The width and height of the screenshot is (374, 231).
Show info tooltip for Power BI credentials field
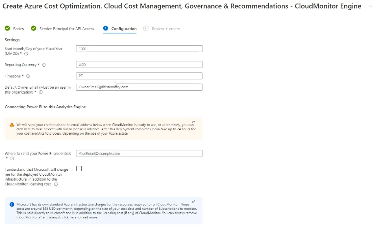tap(12, 159)
